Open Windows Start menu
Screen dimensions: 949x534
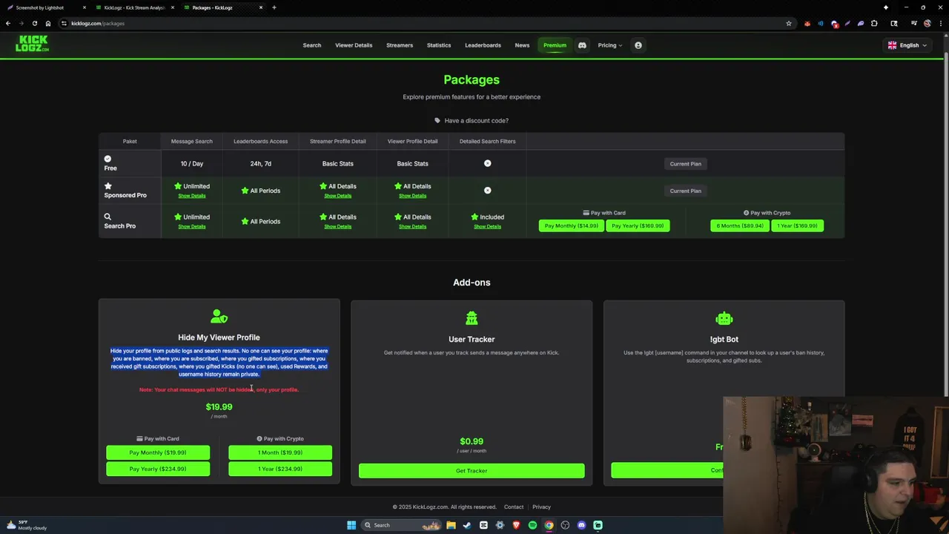351,525
